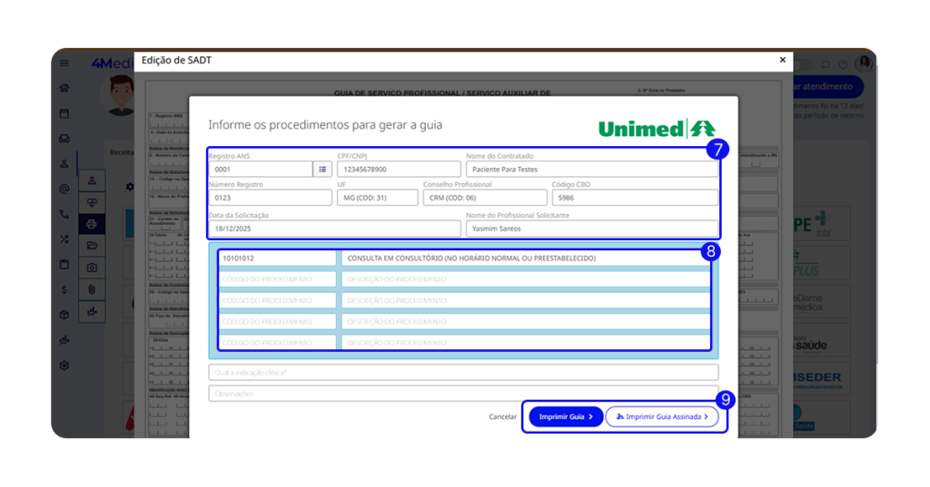
Task: Go to the home icon in sidebar
Action: pos(64,88)
